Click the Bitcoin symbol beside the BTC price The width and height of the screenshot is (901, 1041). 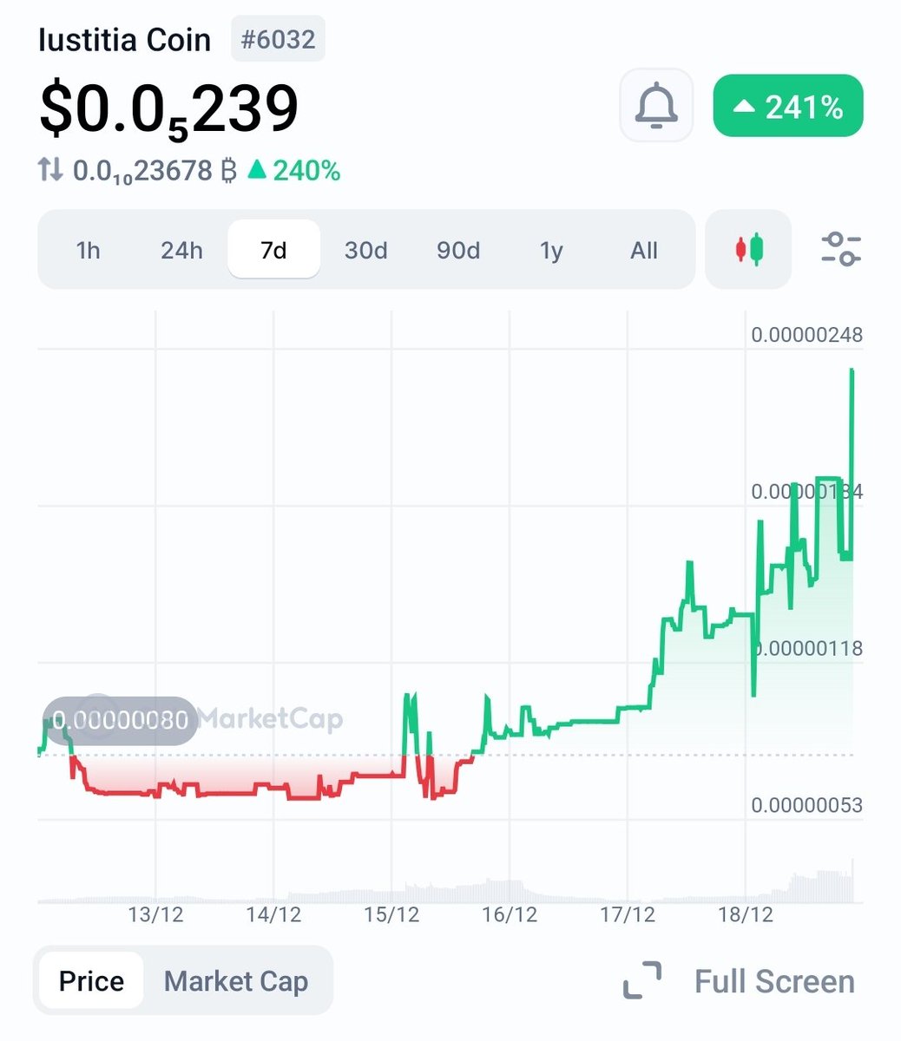[x=227, y=170]
